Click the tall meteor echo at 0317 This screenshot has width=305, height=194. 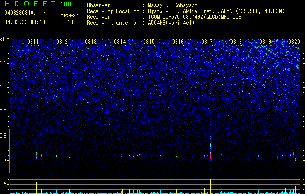210,149
